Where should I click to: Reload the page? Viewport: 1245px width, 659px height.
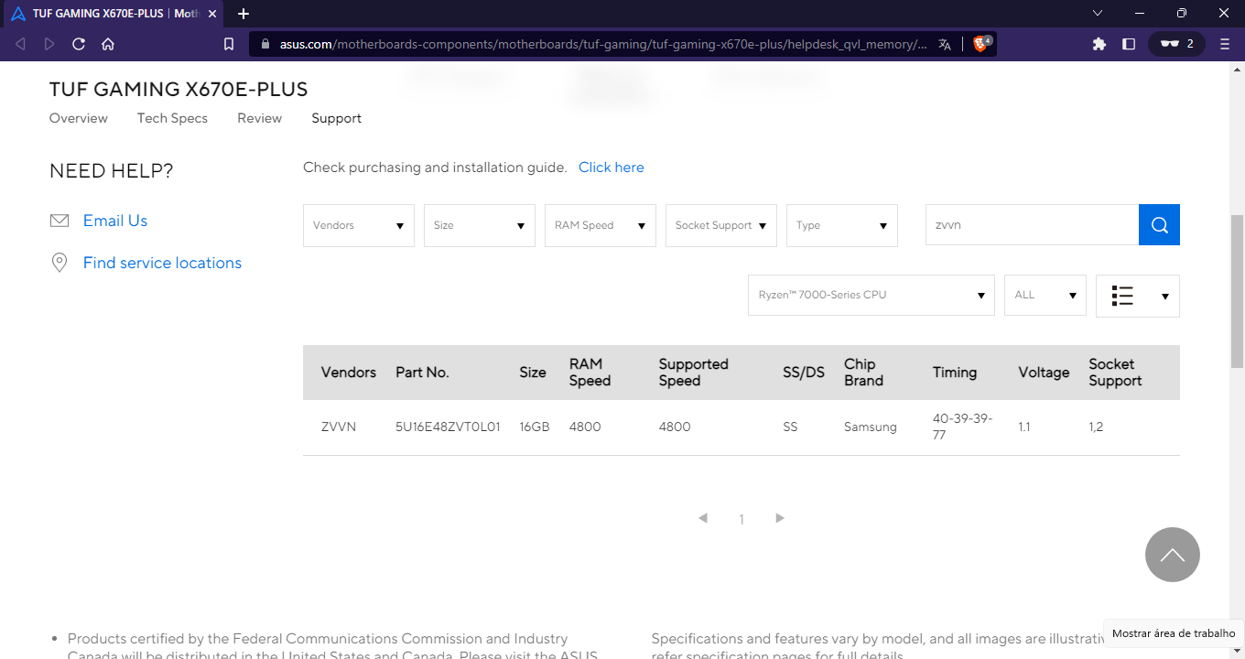coord(79,44)
